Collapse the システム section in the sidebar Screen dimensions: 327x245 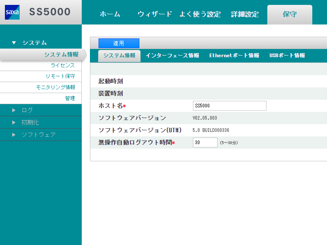(x=33, y=42)
